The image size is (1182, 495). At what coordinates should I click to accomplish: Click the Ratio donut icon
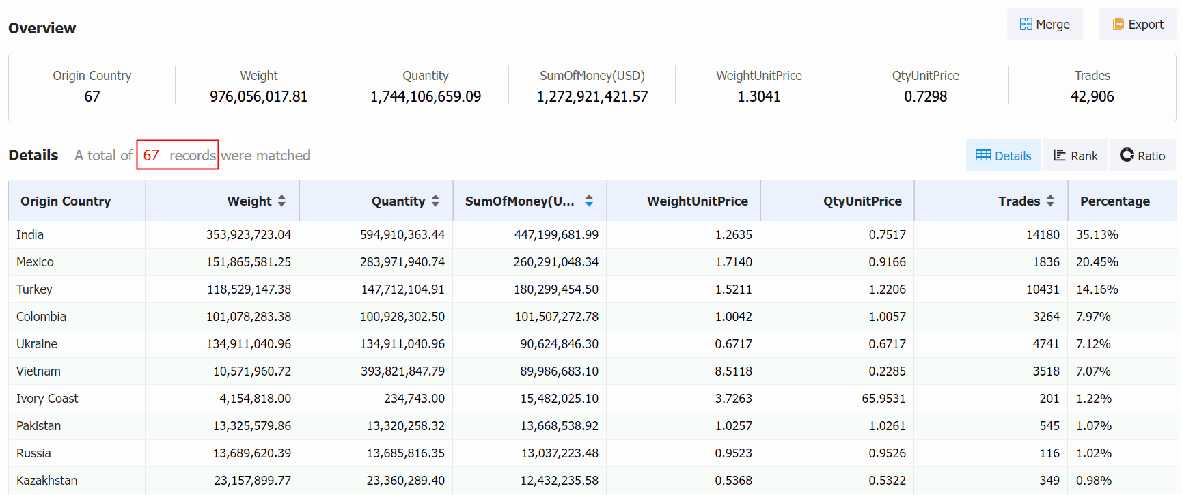tap(1127, 155)
